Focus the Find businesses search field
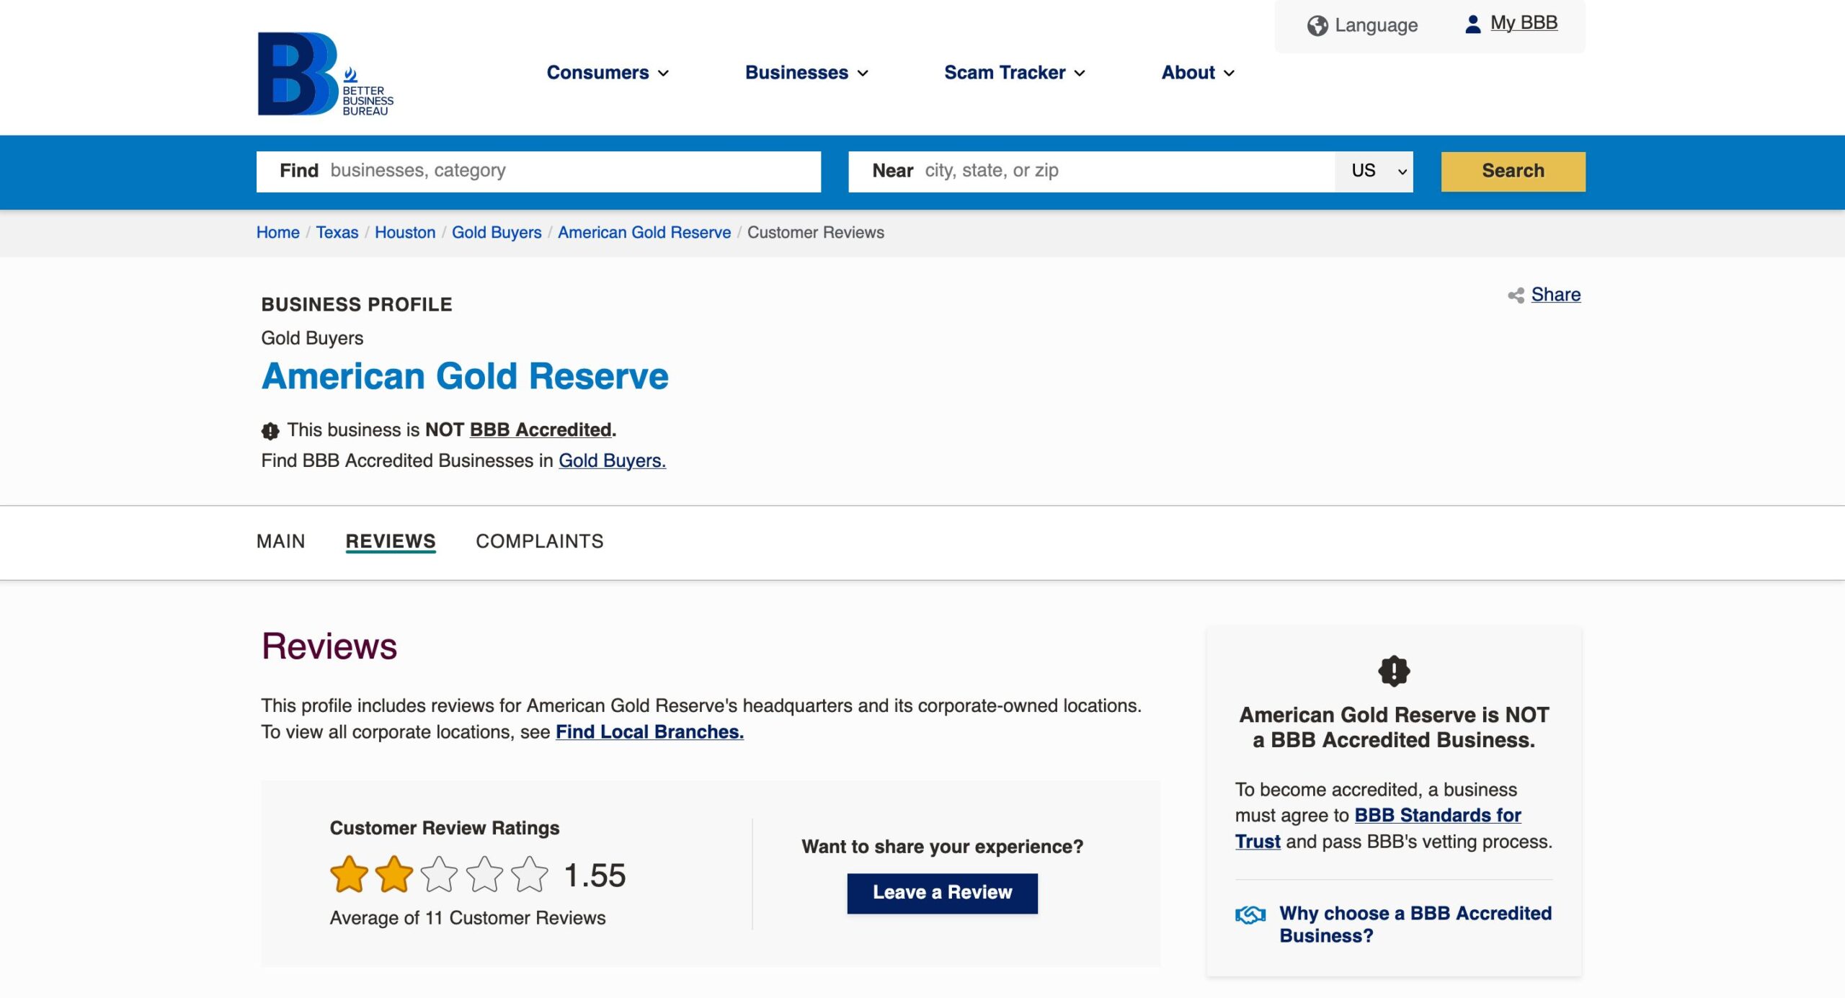The width and height of the screenshot is (1845, 998). (538, 171)
